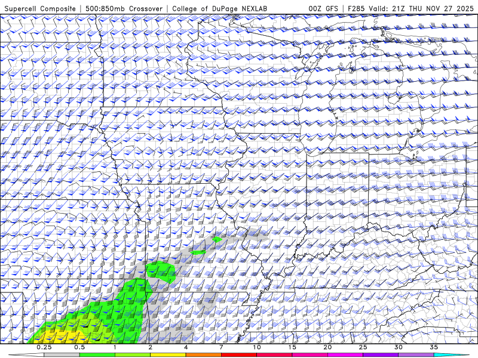Click the "0.25" color scale label

tap(44, 347)
